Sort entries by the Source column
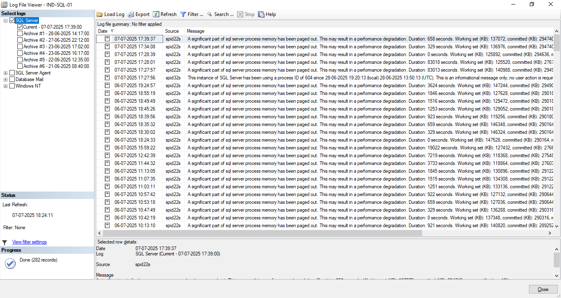 click(172, 31)
